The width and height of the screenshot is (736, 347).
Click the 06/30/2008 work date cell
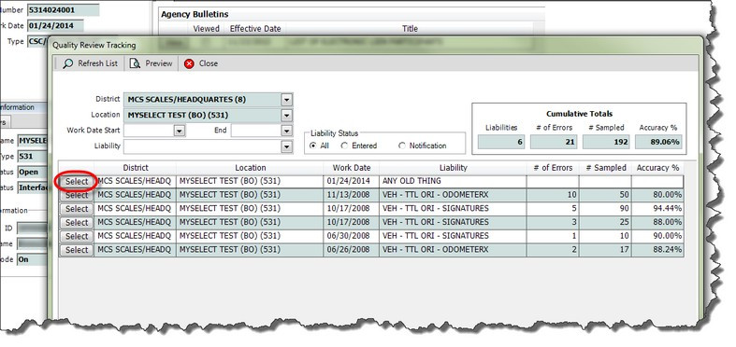351,236
